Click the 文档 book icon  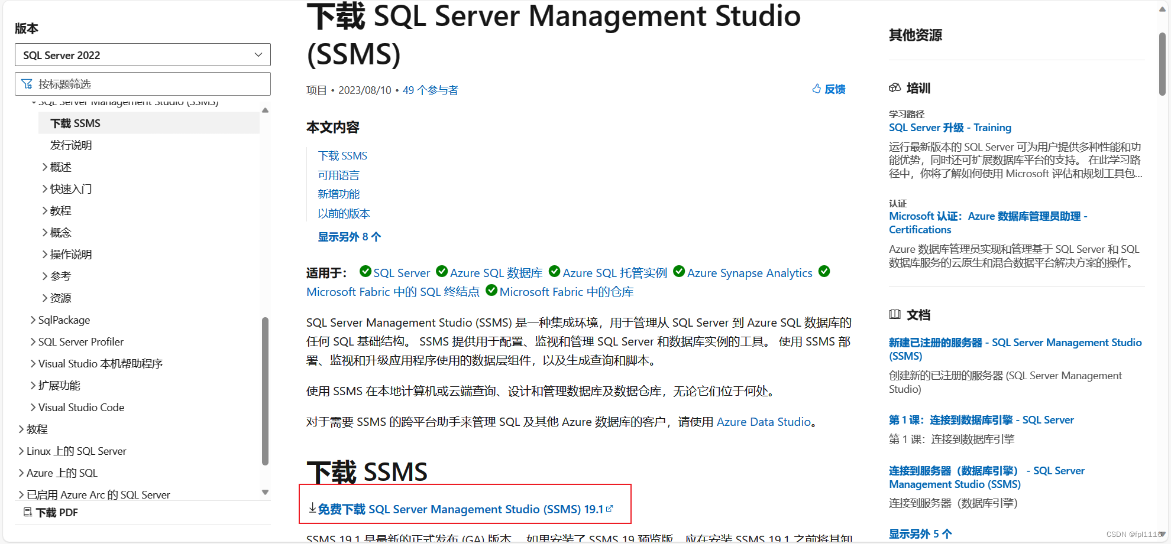pos(895,314)
